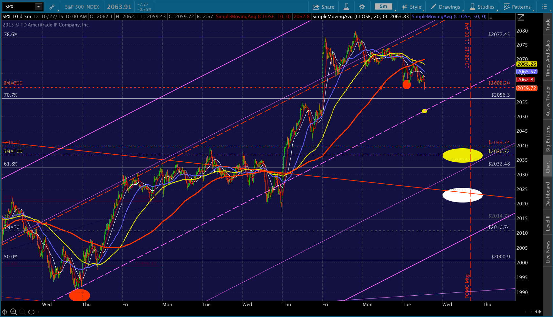The height and width of the screenshot is (317, 553).
Task: Open the Studies menu
Action: (x=482, y=7)
